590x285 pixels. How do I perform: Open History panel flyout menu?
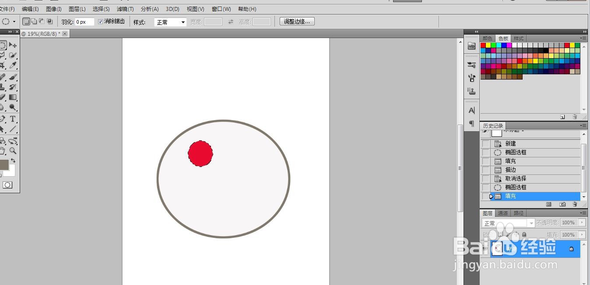click(x=584, y=125)
